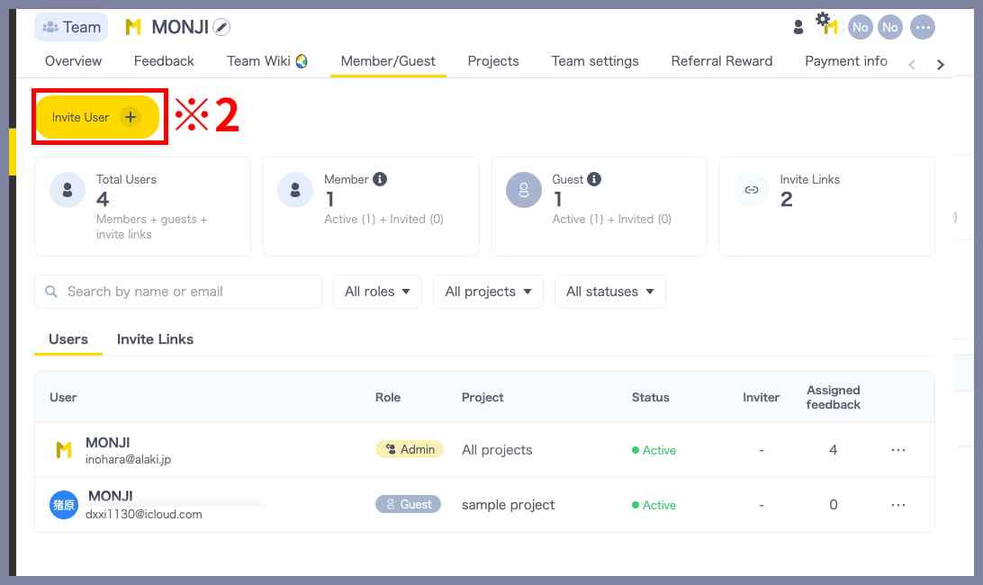Viewport: 983px width, 585px height.
Task: Open the Referral Reward tab
Action: click(722, 61)
